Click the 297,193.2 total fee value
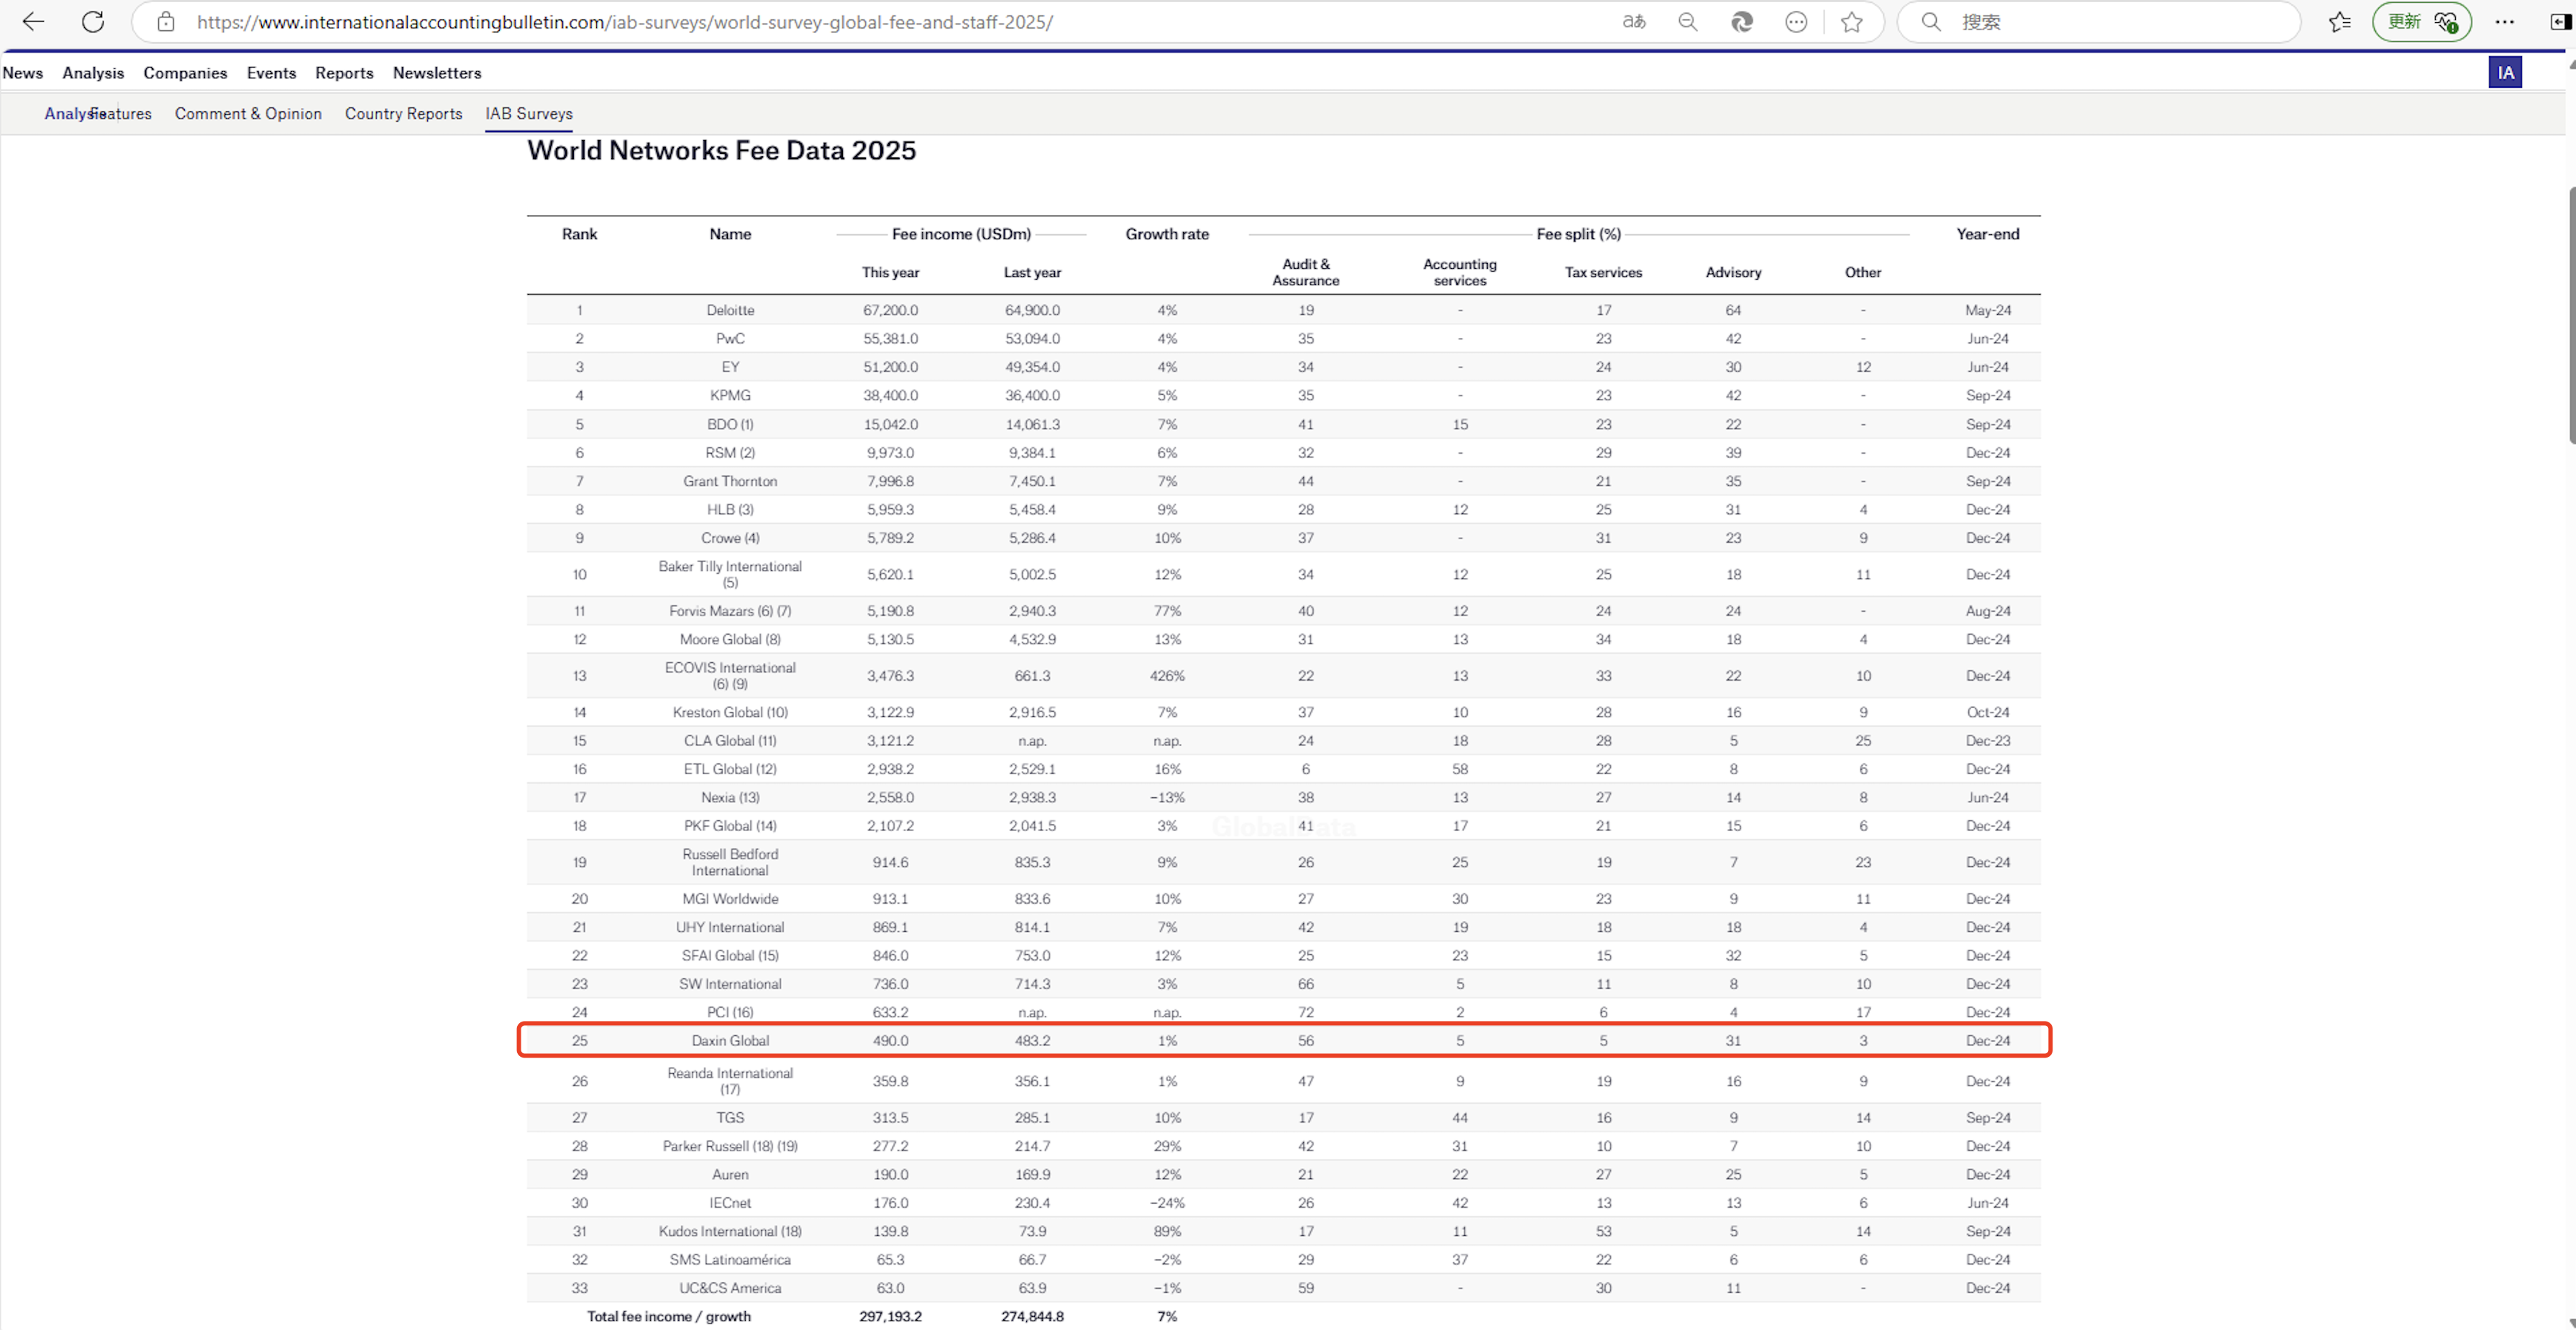The image size is (2576, 1330). click(x=890, y=1317)
